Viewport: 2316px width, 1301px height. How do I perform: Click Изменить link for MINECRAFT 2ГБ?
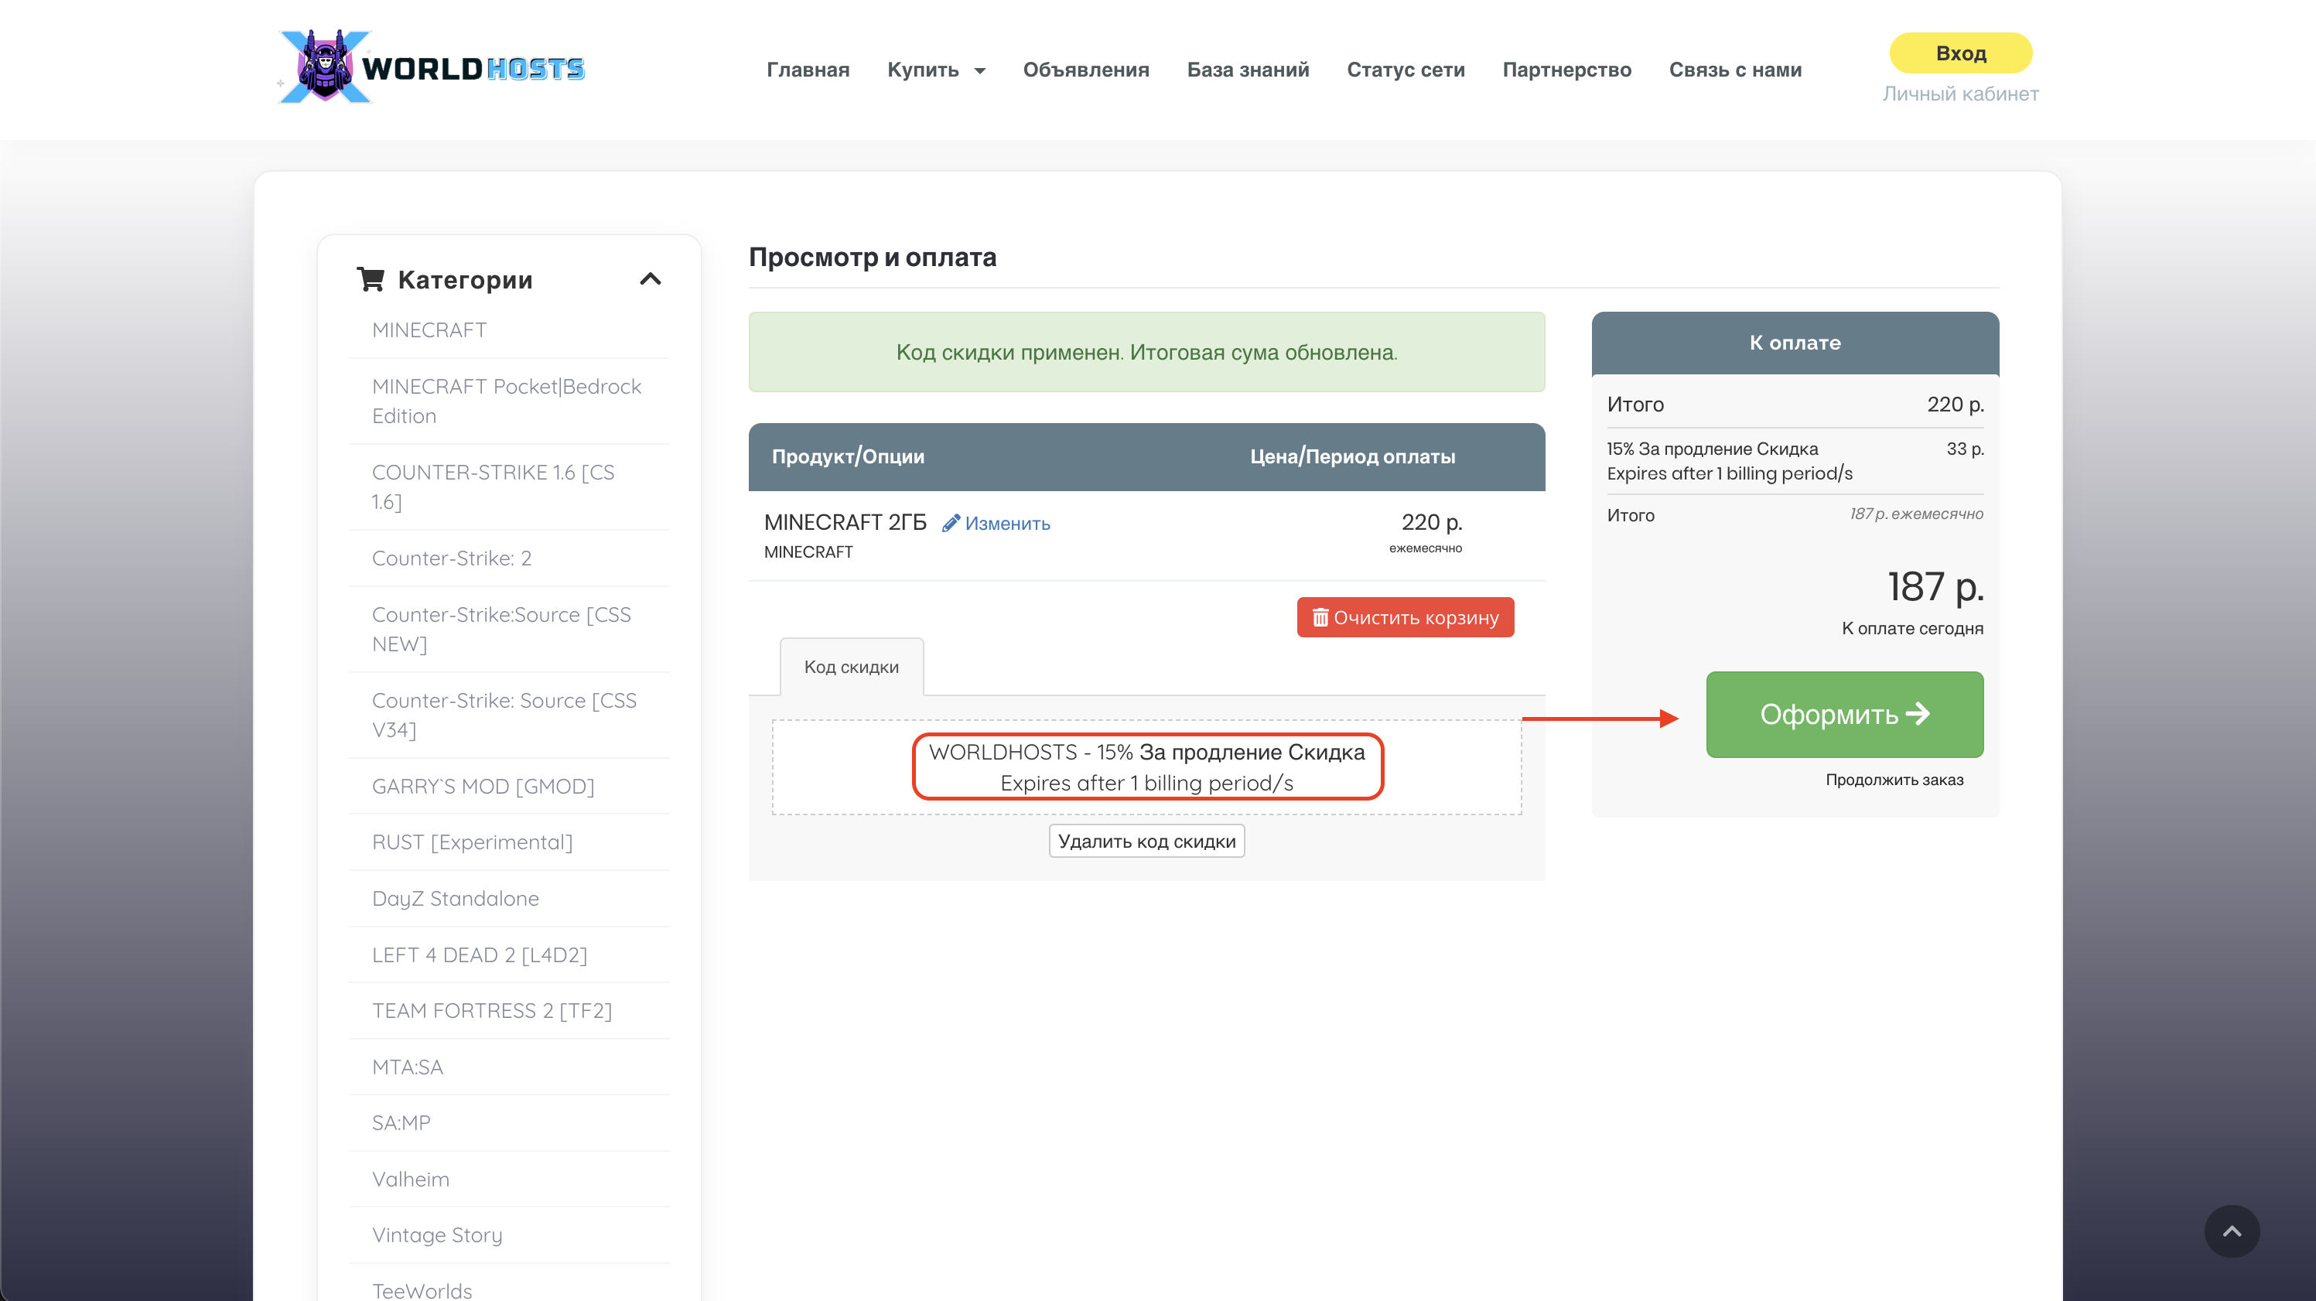click(996, 524)
